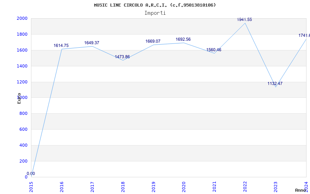The width and height of the screenshot is (310, 194).
Task: Click the 1692.56 data label for 2020
Action: click(x=183, y=40)
